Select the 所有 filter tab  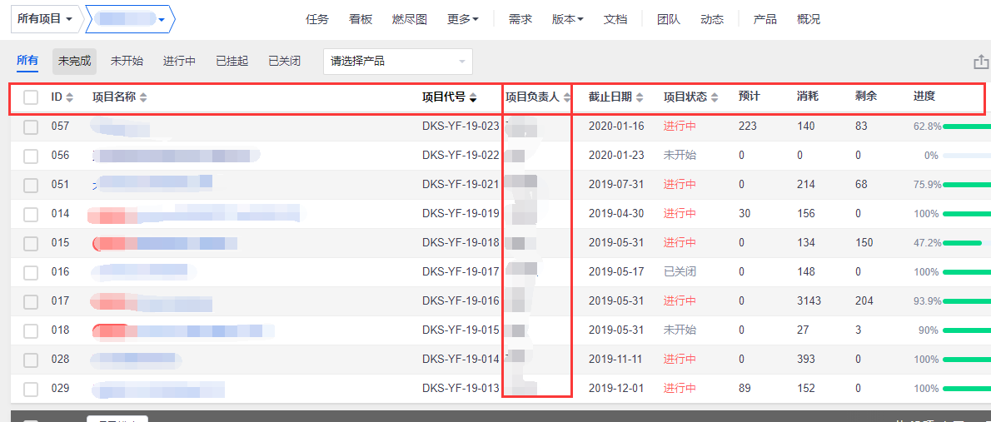[27, 61]
